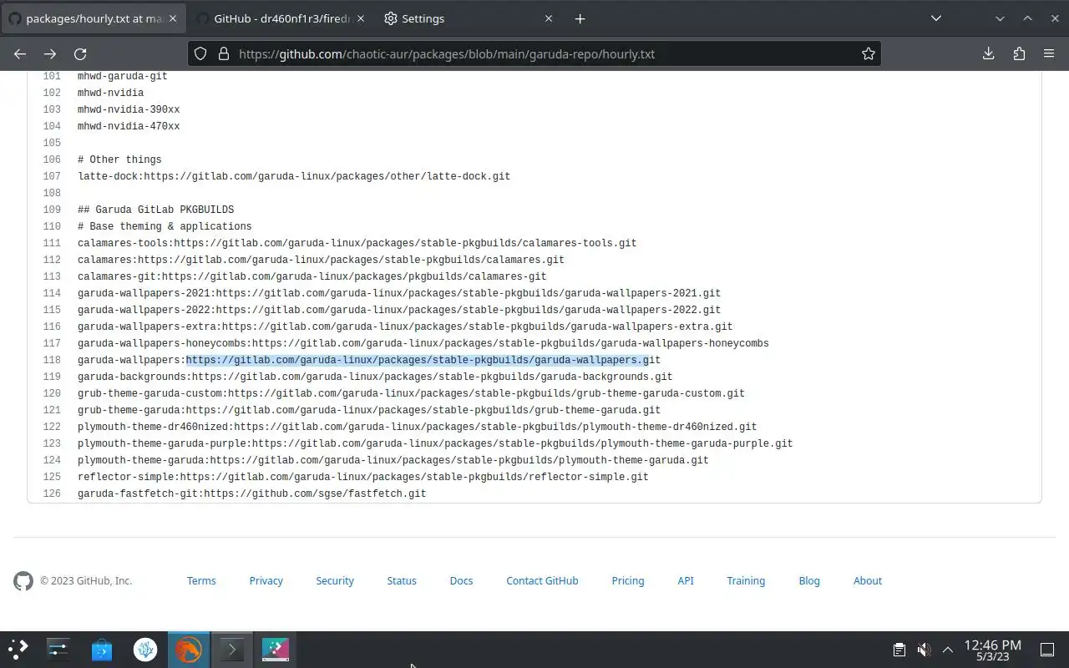Reload the current GitHub page

coord(80,53)
